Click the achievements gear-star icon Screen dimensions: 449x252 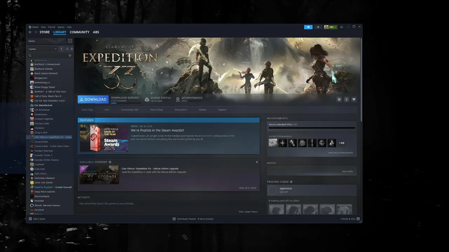click(178, 99)
